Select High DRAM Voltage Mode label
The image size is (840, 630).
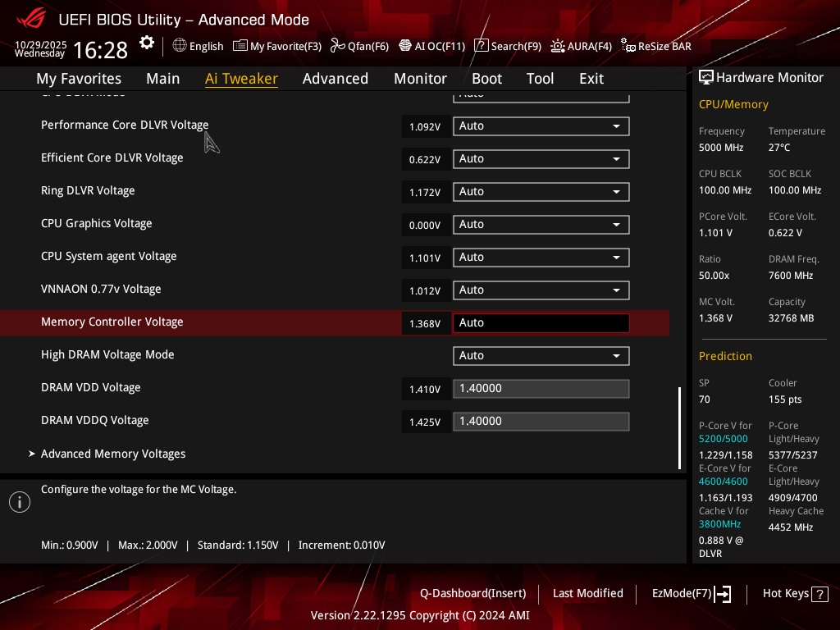(x=107, y=354)
